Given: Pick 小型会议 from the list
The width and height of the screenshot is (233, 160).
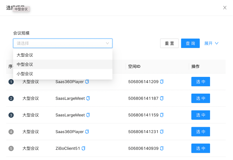Looking at the screenshot, I should pyautogui.click(x=25, y=74).
